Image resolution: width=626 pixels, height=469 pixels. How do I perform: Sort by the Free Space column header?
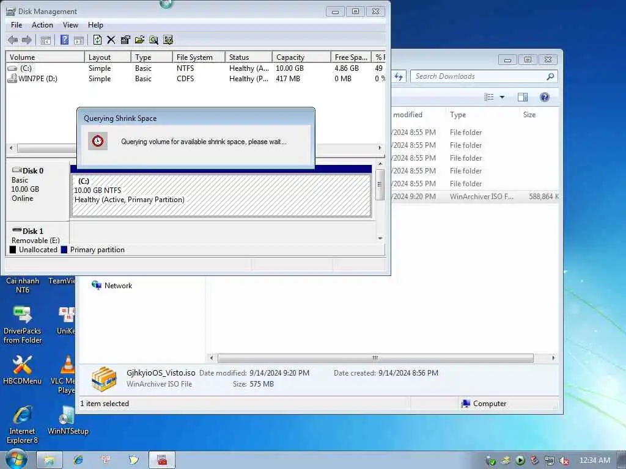[x=351, y=57]
